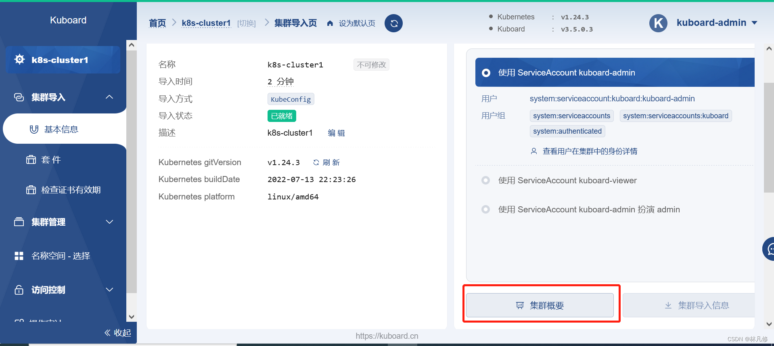774x346 pixels.
Task: Click the K avatar icon
Action: coord(658,23)
